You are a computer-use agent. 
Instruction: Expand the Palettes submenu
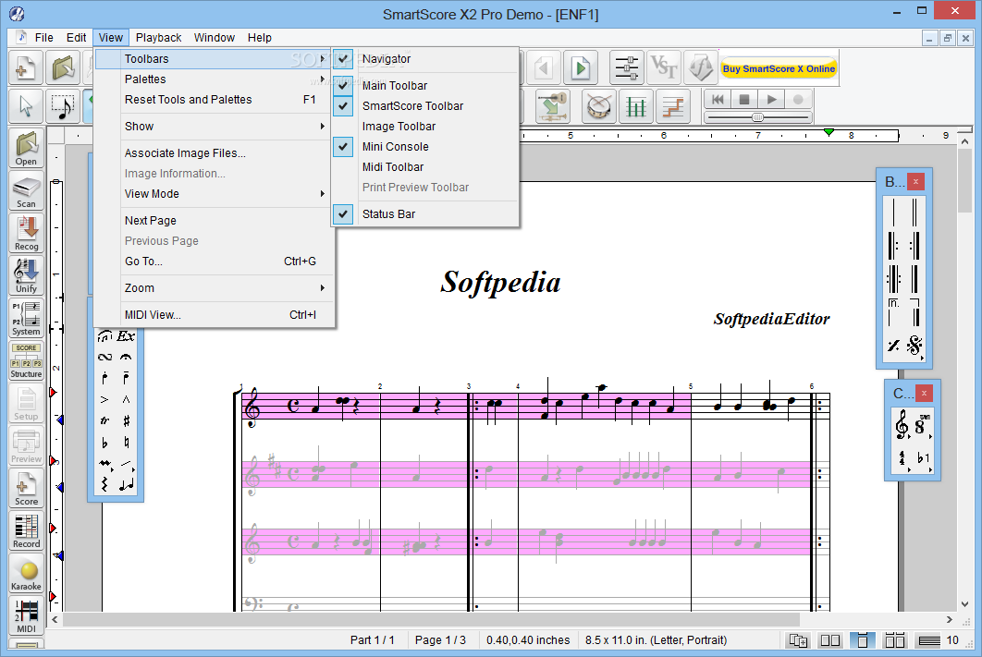click(x=213, y=79)
